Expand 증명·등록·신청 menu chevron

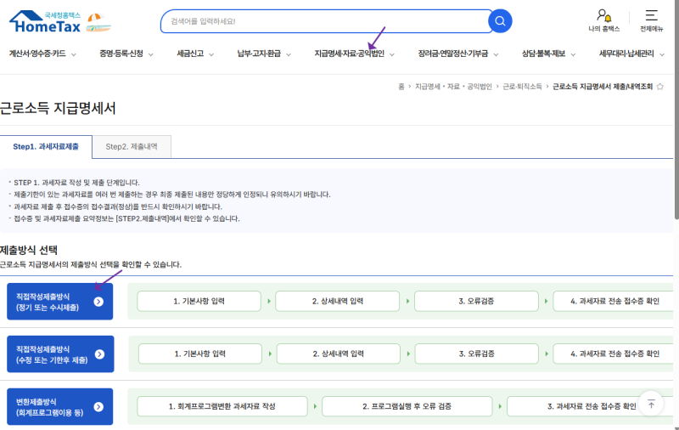point(151,54)
